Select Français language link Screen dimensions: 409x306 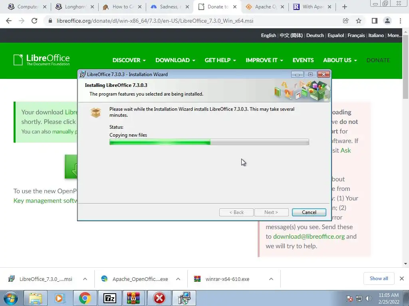356,35
